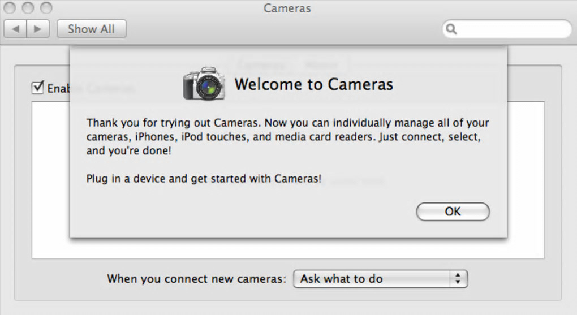Click the Show All button
This screenshot has width=577, height=315.
click(91, 29)
